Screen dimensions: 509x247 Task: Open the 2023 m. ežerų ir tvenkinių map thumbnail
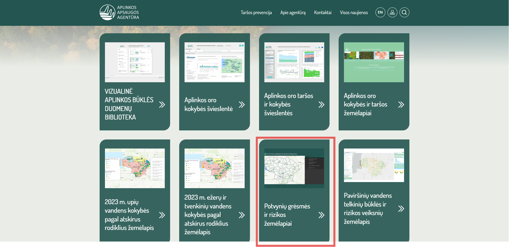point(214,168)
